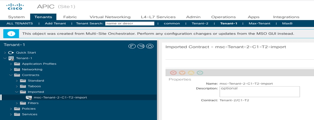
Task: Open the Apps tab
Action: 253,17
